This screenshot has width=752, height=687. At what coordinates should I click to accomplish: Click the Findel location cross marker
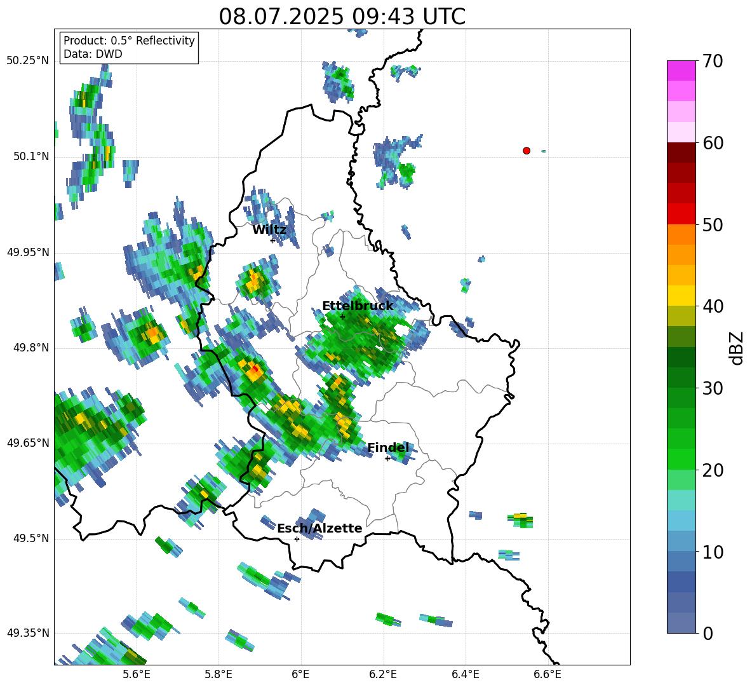[387, 459]
